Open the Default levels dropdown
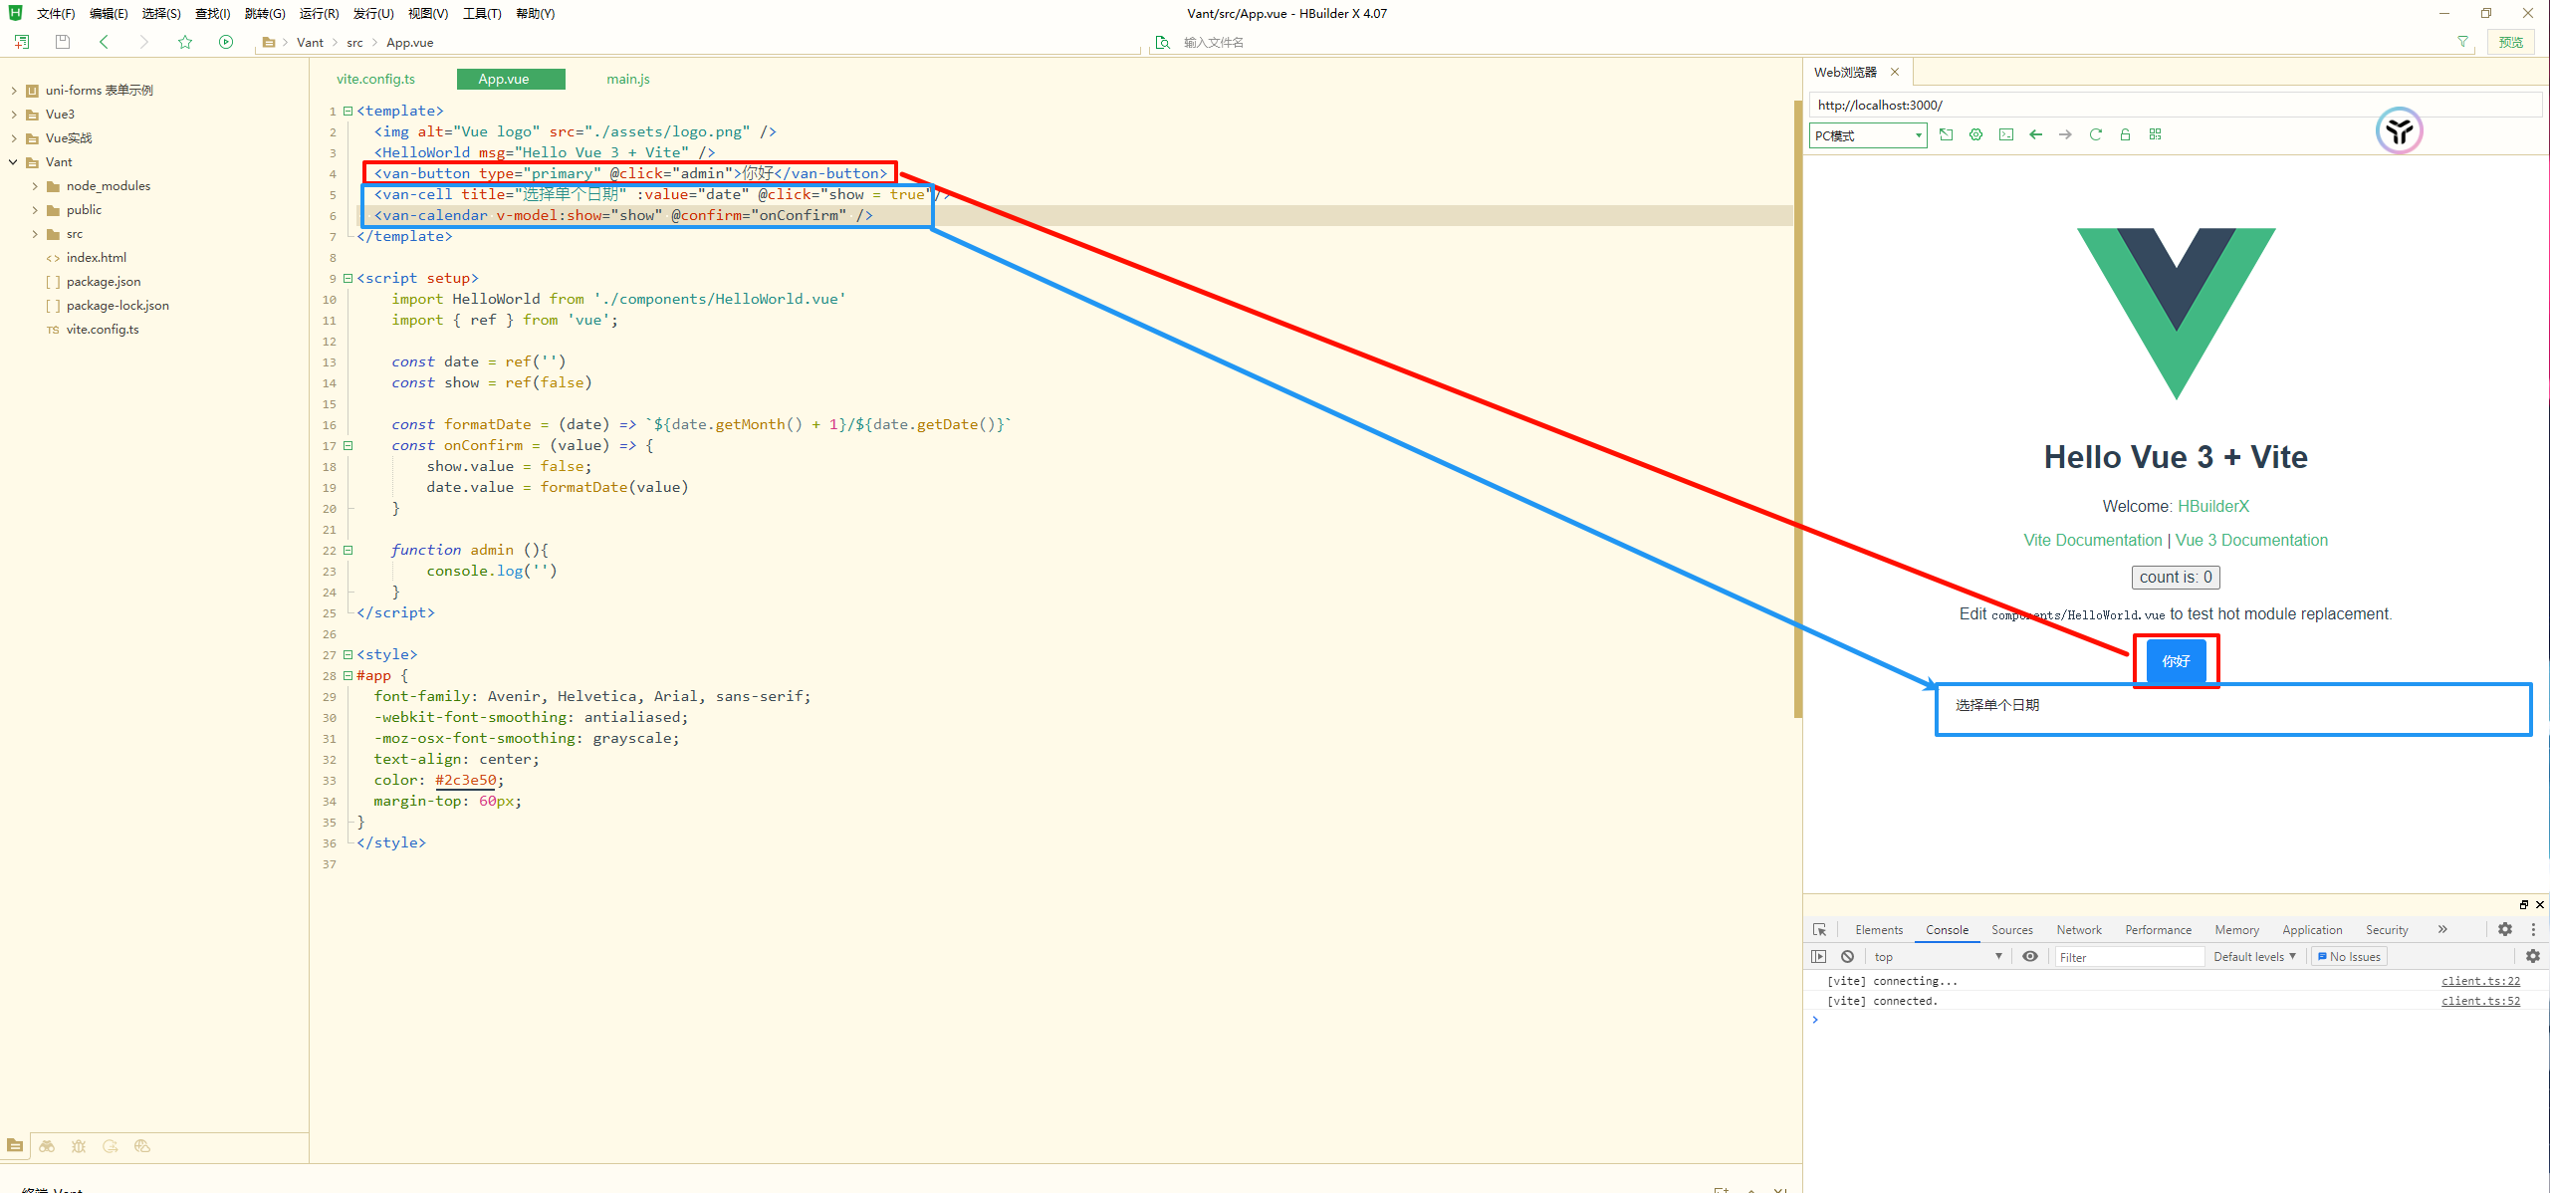The width and height of the screenshot is (2550, 1193). pos(2254,956)
